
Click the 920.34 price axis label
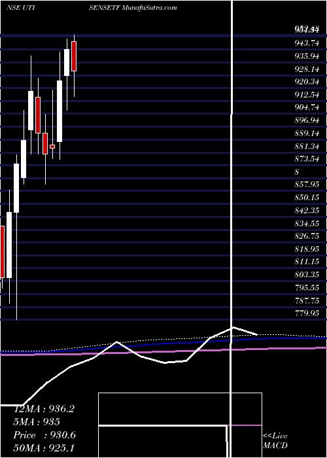307,82
